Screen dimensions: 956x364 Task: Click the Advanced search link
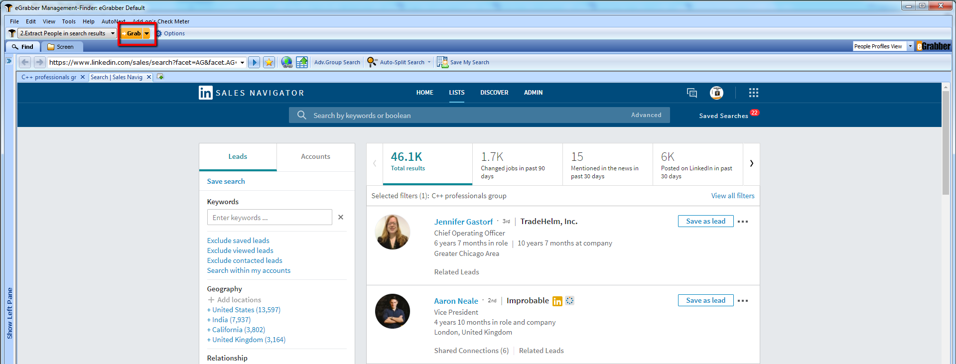tap(646, 115)
